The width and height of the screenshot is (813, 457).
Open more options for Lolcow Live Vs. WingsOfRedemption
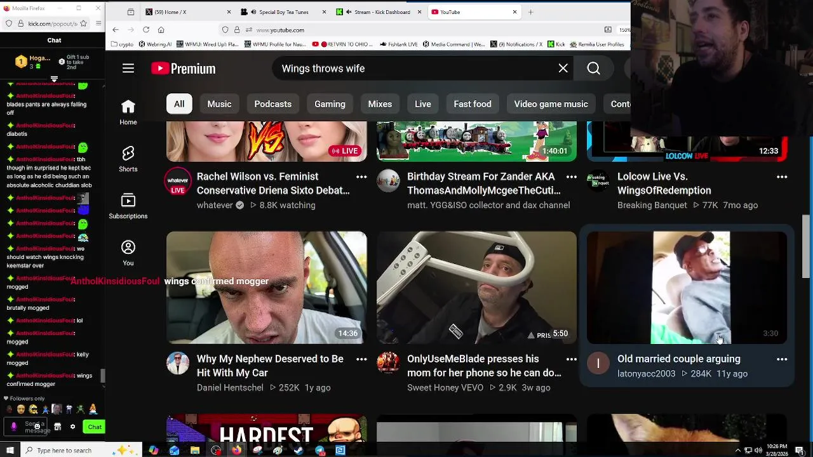click(x=782, y=177)
